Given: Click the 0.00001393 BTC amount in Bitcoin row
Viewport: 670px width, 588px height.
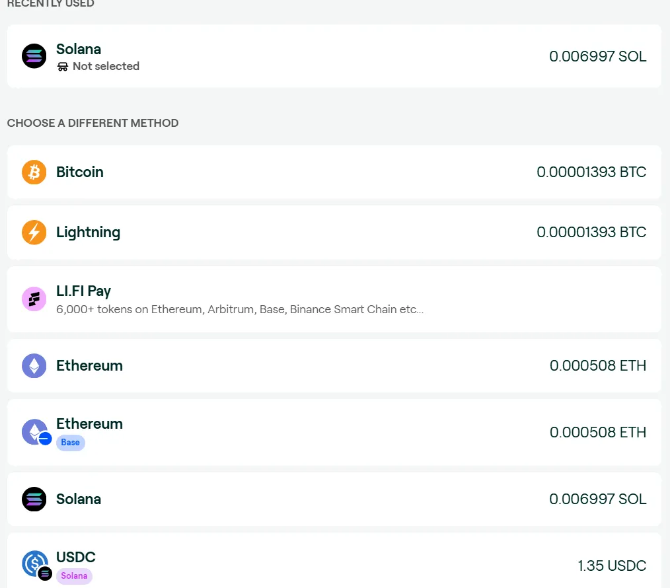Looking at the screenshot, I should [591, 172].
